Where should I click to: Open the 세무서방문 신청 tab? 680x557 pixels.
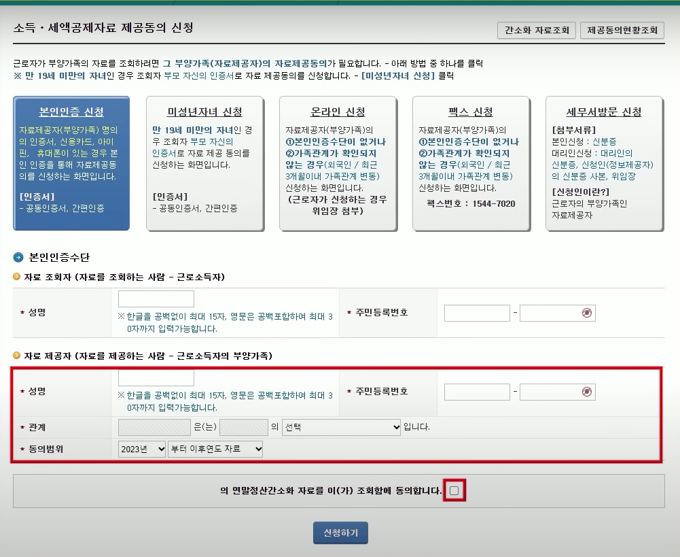pyautogui.click(x=605, y=111)
